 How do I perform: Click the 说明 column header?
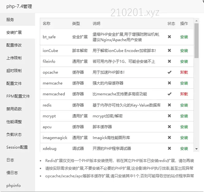[x=96, y=23]
